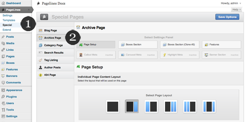Viewport: 247px width, 122px height.
Task: Click the Pages icon in sidebar
Action: [3, 56]
